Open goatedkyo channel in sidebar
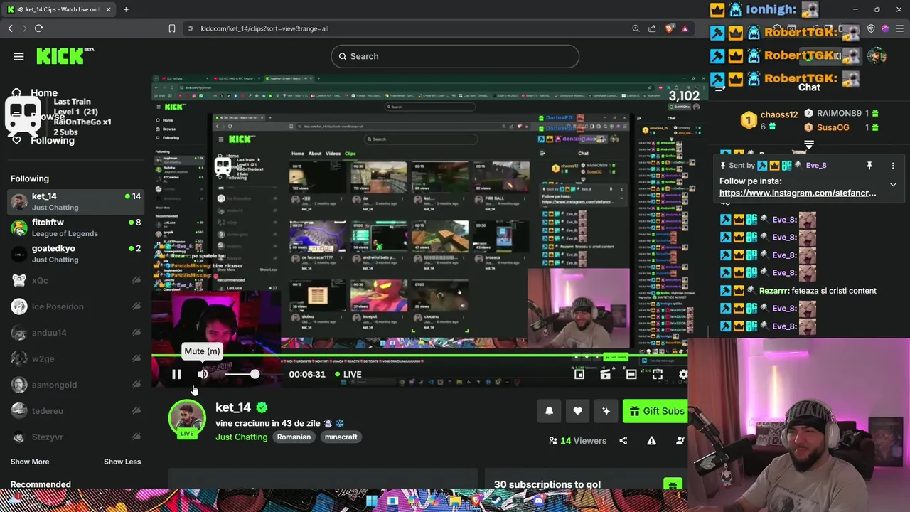Image resolution: width=910 pixels, height=512 pixels. pyautogui.click(x=75, y=254)
